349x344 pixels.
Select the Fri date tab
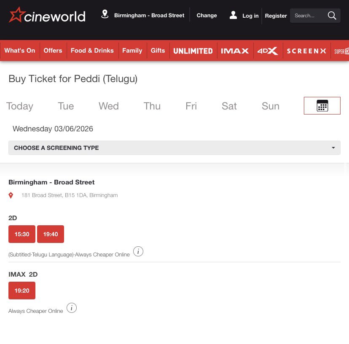(191, 106)
